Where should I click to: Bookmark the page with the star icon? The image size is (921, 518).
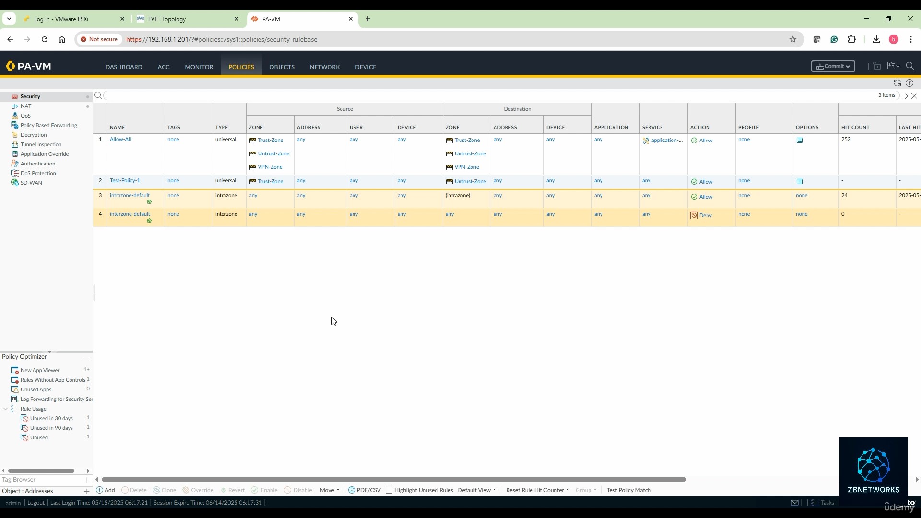coord(793,39)
